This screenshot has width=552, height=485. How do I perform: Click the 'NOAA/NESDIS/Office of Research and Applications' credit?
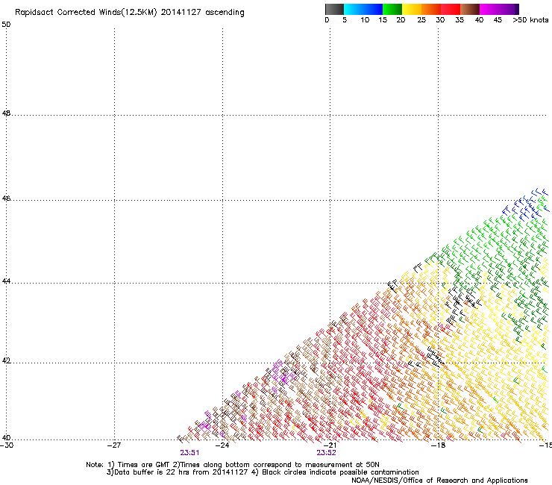(439, 481)
